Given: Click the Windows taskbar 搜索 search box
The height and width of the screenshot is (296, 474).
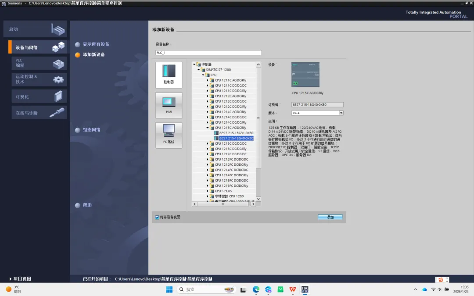Looking at the screenshot, I should point(206,289).
